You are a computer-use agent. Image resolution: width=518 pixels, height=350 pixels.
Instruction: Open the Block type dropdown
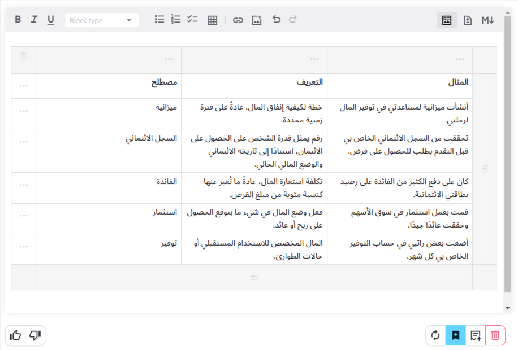click(101, 20)
